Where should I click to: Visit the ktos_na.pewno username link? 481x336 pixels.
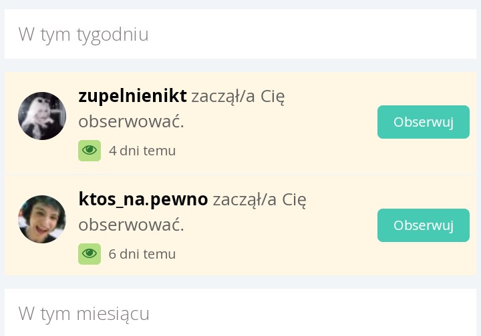(143, 199)
